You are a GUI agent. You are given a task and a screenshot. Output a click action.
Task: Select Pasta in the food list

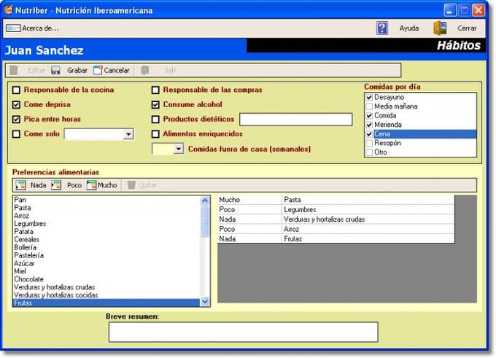(x=106, y=208)
